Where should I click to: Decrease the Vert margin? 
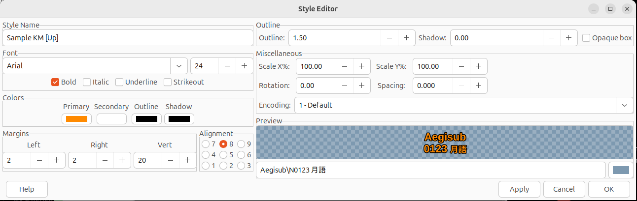pyautogui.click(x=170, y=160)
